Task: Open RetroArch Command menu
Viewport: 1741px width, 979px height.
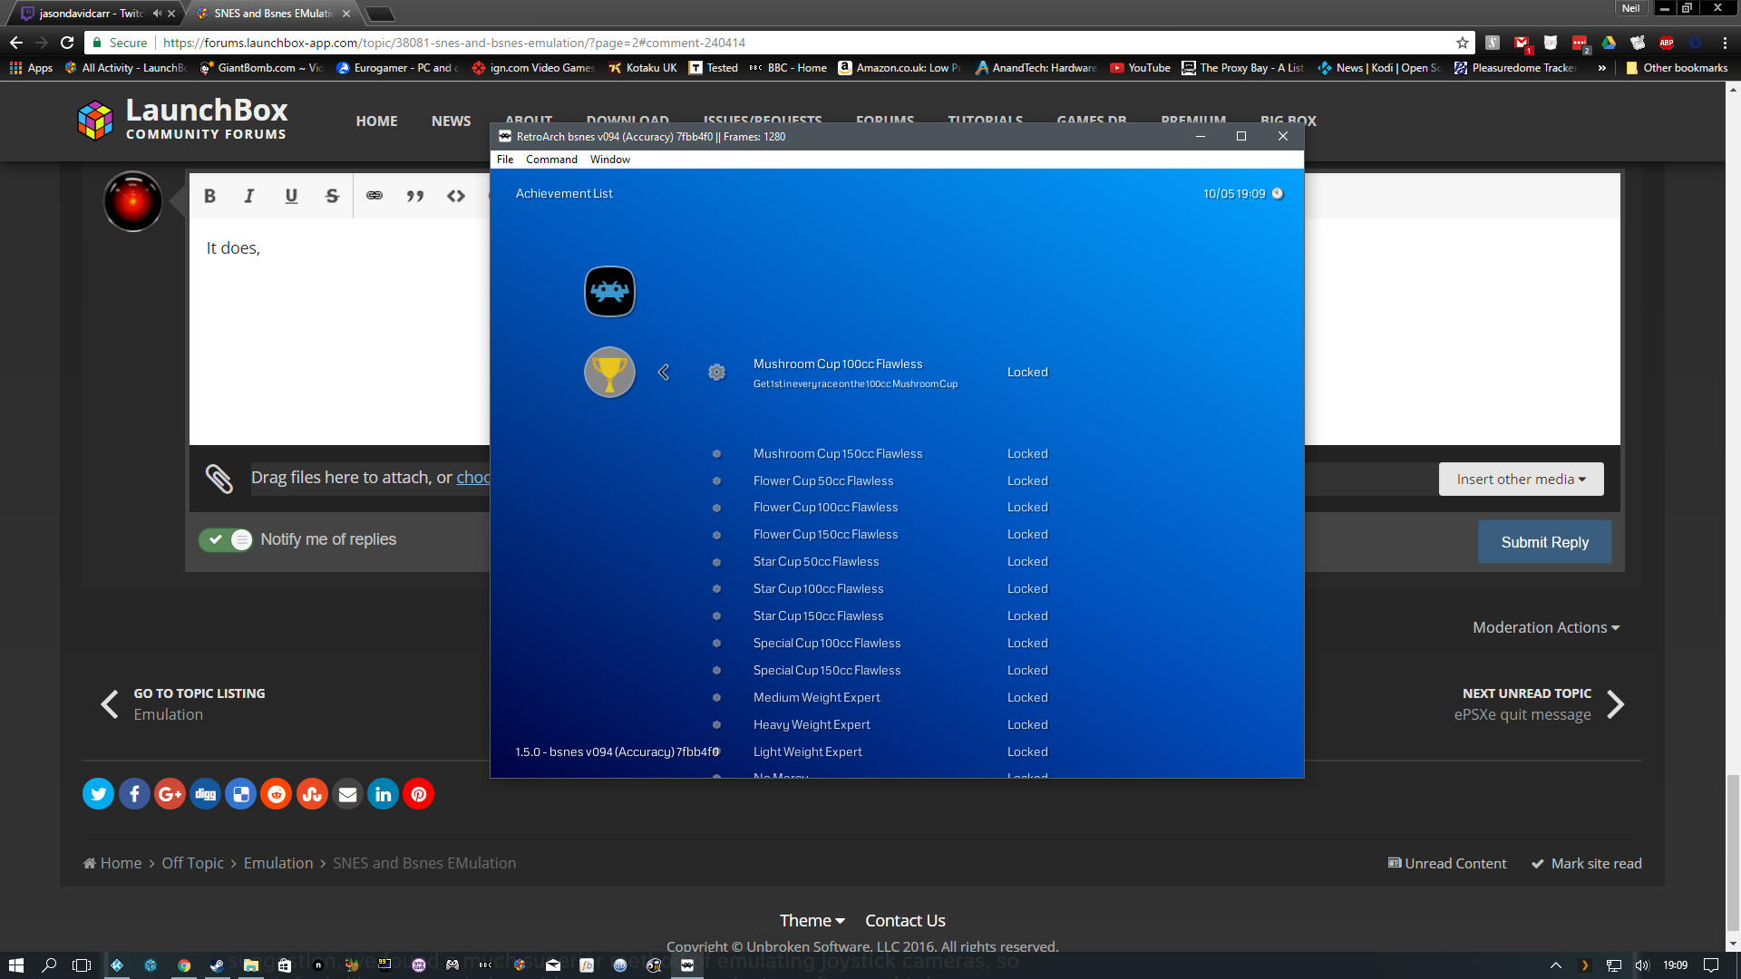Action: pyautogui.click(x=551, y=160)
